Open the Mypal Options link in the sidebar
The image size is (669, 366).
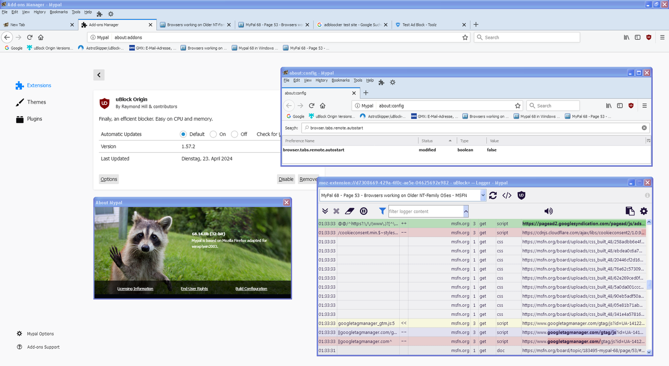point(36,334)
